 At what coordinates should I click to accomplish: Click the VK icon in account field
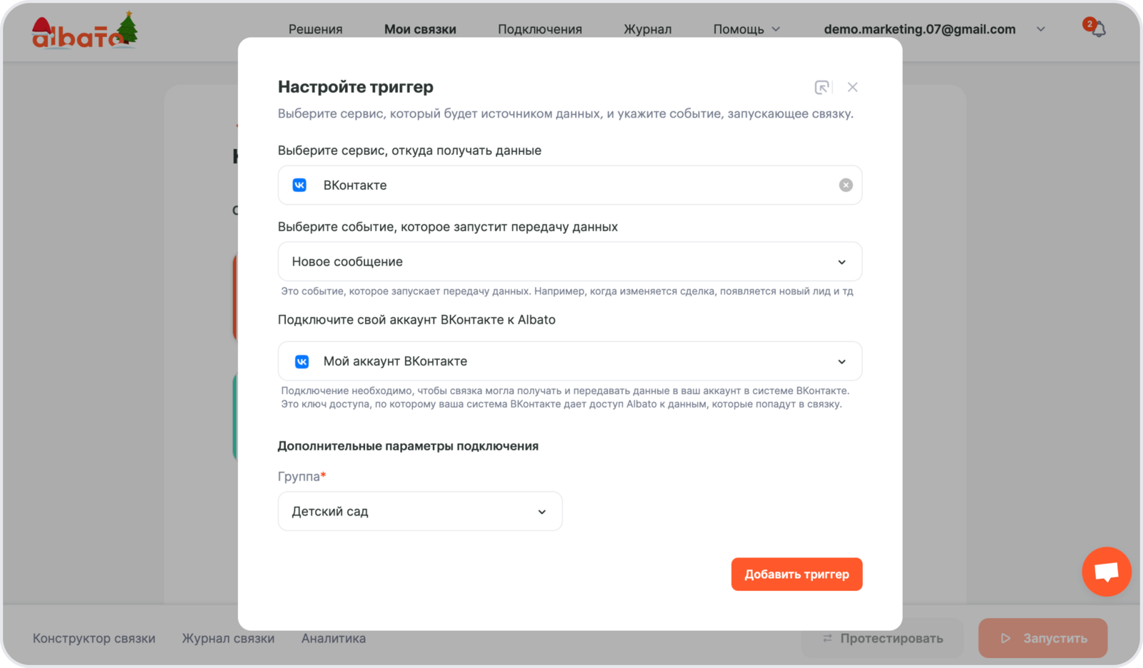coord(302,362)
